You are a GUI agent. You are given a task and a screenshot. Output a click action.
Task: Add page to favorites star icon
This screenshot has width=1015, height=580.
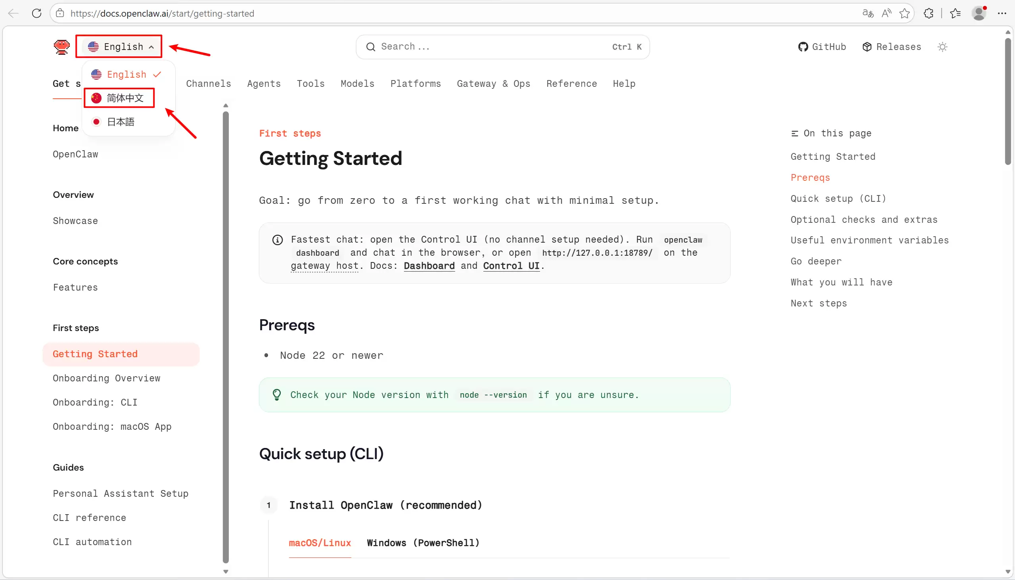(x=904, y=13)
